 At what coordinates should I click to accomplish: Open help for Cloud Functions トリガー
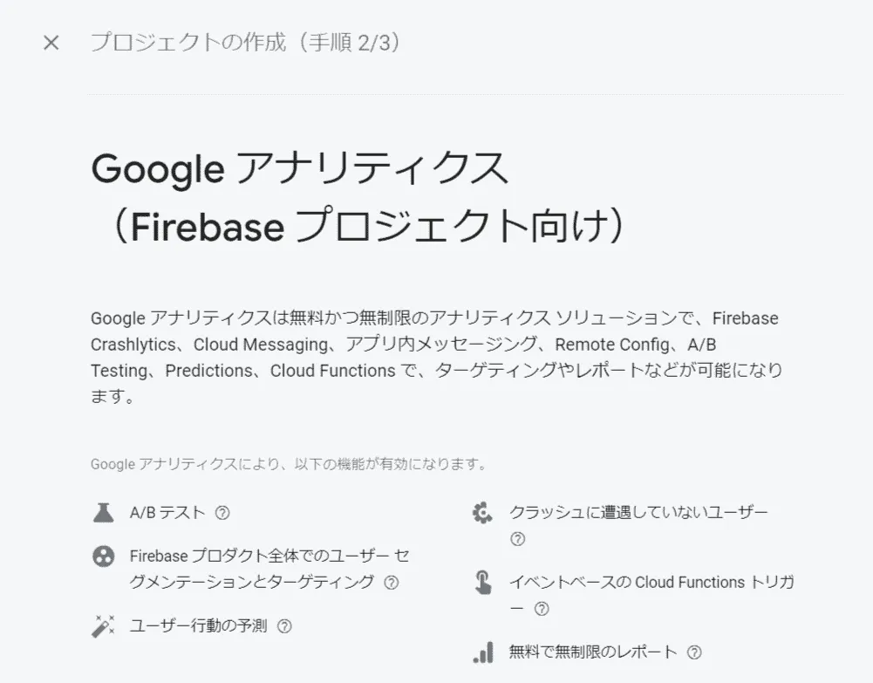coord(541,609)
